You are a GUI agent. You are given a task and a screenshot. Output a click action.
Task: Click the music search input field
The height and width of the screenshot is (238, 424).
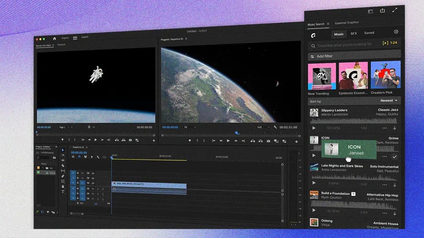(x=344, y=44)
